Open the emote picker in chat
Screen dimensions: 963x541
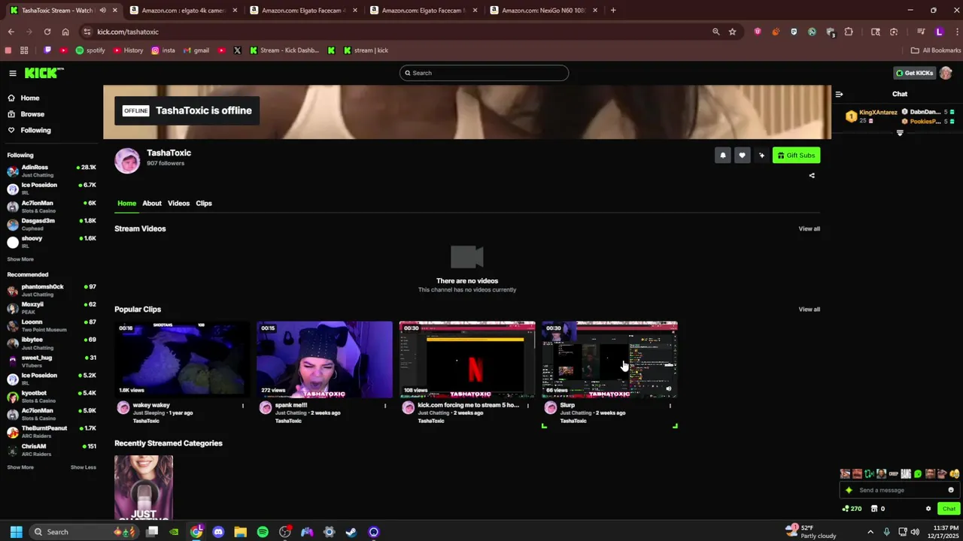pyautogui.click(x=951, y=490)
